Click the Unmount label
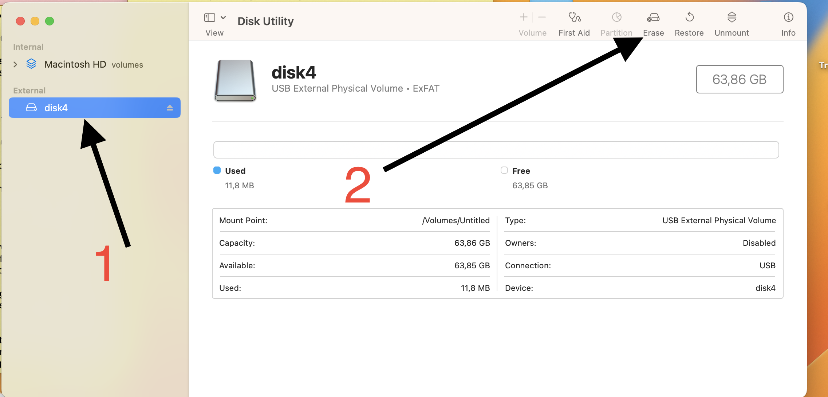The width and height of the screenshot is (828, 397). 732,33
